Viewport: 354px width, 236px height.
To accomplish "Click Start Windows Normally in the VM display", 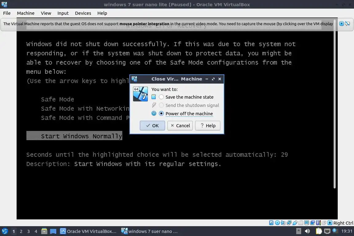I will click(74, 136).
